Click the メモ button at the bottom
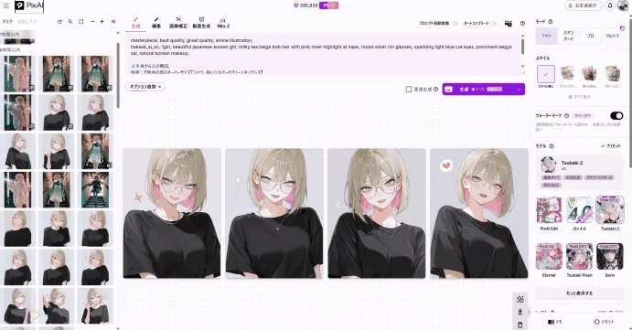Image resolution: width=632 pixels, height=330 pixels. (x=555, y=322)
